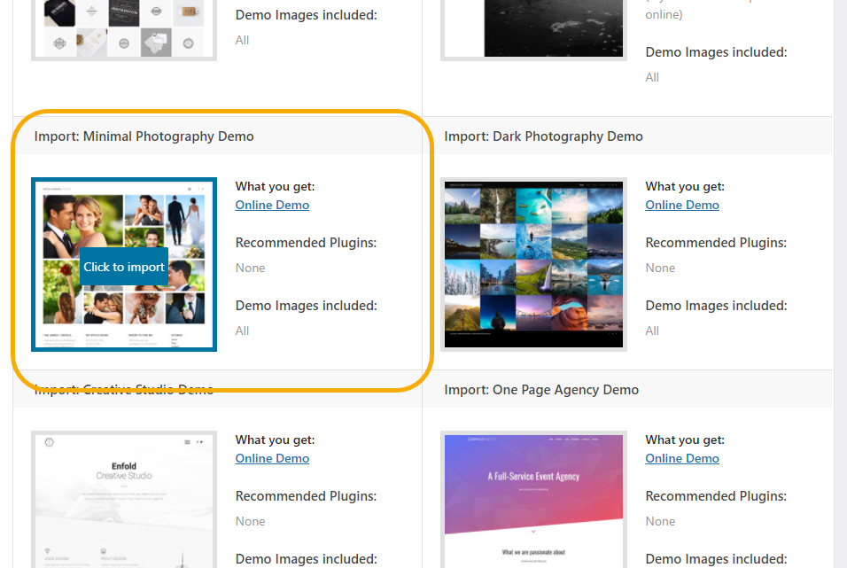
Task: Click 'Import: Dark Photography Demo' heading
Action: (543, 136)
